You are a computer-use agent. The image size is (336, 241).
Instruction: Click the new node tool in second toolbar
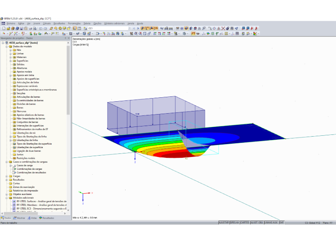coord(4,34)
